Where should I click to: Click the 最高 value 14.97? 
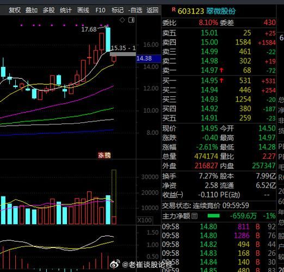pos(267,138)
